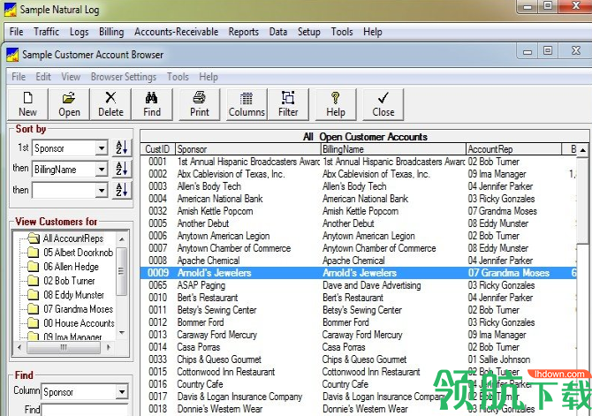592x416 pixels.
Task: Click account rep tree scroll-down arrow
Action: [122, 333]
